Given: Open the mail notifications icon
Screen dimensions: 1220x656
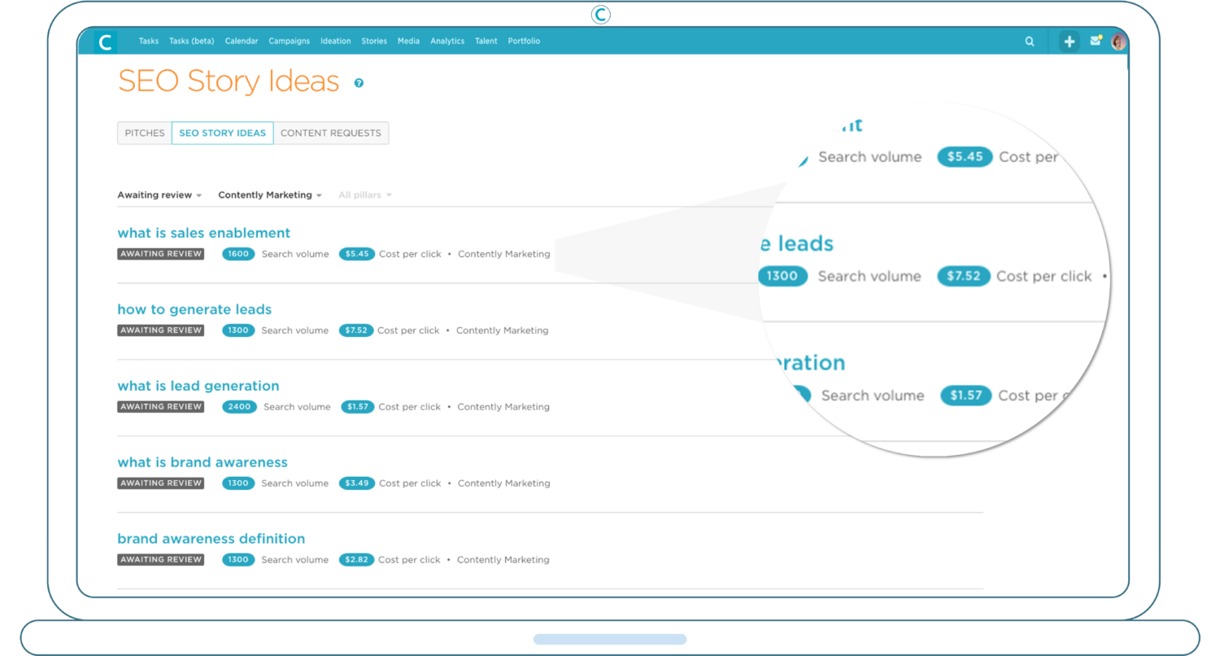Looking at the screenshot, I should coord(1096,42).
